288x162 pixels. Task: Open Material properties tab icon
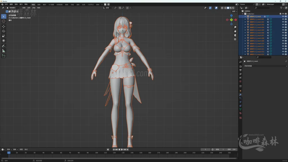pos(240,113)
